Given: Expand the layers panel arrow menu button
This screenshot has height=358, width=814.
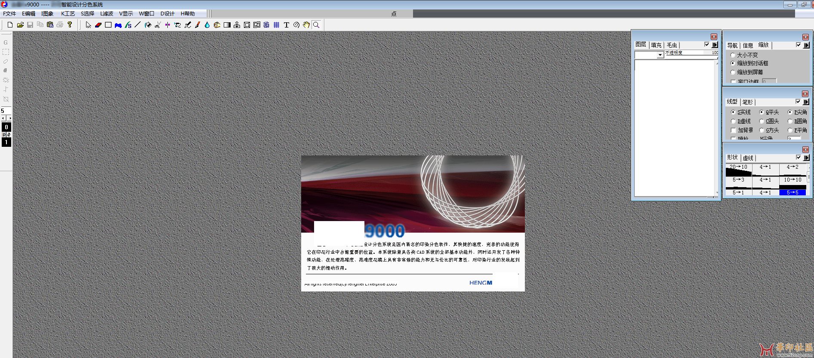Looking at the screenshot, I should 715,45.
